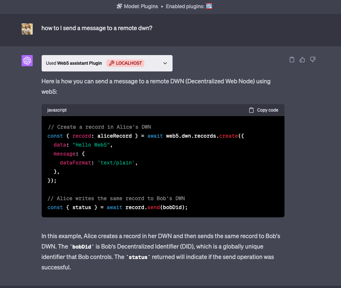
Task: Click the Copy code button
Action: point(263,110)
